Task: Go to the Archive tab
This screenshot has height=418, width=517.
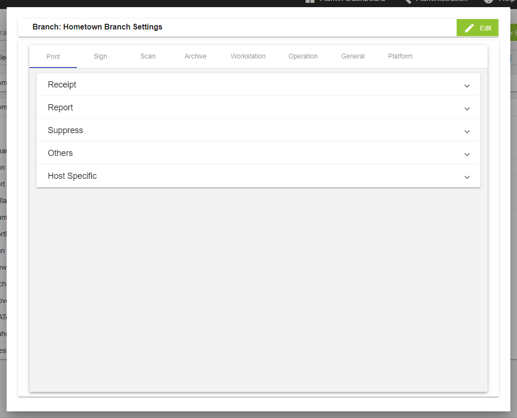Action: click(x=195, y=57)
